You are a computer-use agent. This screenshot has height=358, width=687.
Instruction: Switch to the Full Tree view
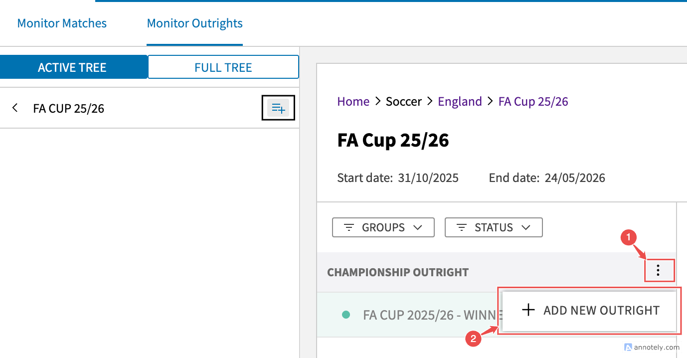[223, 67]
